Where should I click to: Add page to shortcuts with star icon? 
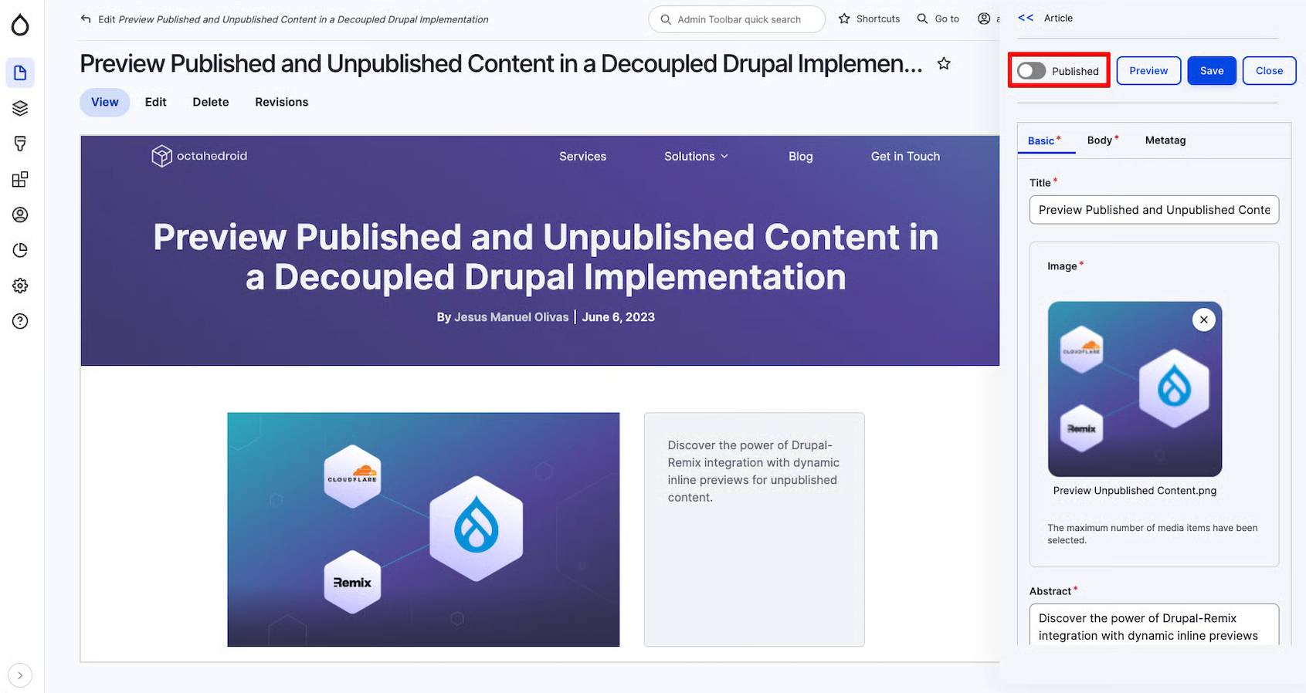click(x=944, y=64)
